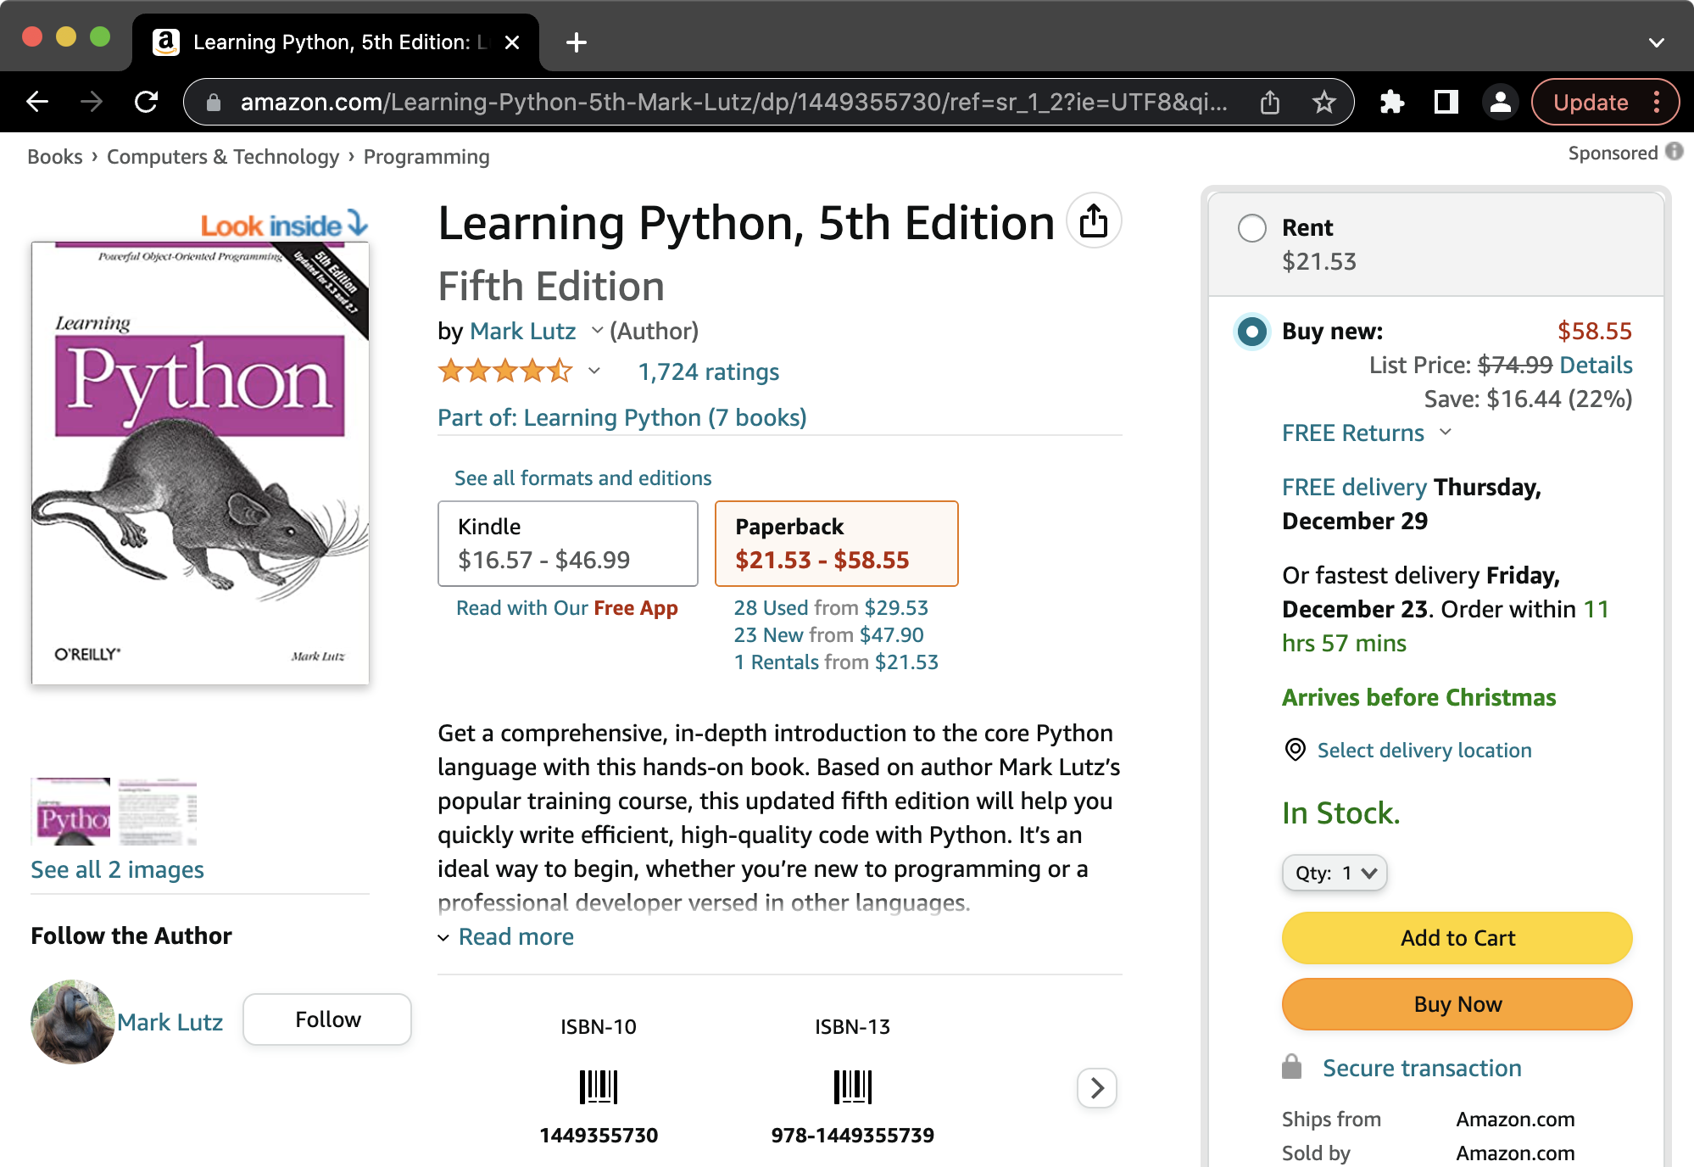The image size is (1694, 1167).
Task: Click the secure transaction padlock icon
Action: (x=1291, y=1067)
